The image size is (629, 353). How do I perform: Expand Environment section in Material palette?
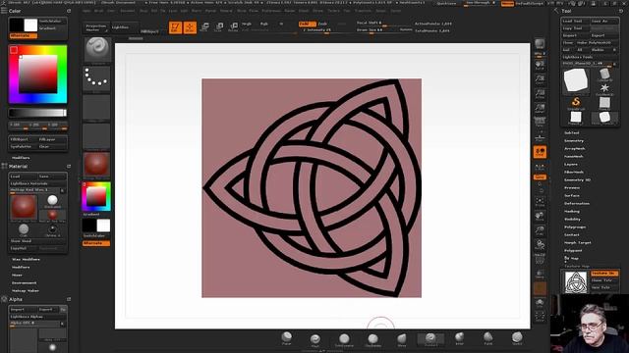click(x=24, y=283)
